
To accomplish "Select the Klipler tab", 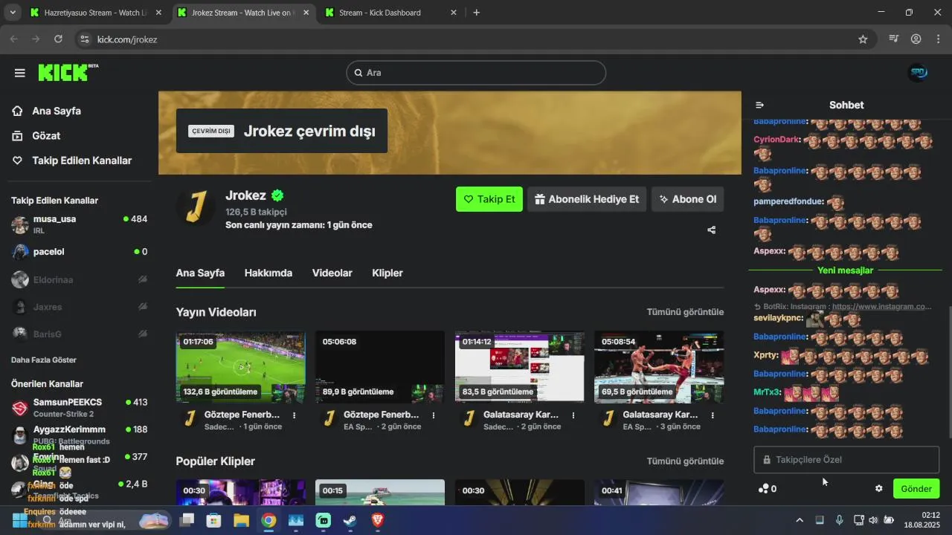I will [x=387, y=273].
